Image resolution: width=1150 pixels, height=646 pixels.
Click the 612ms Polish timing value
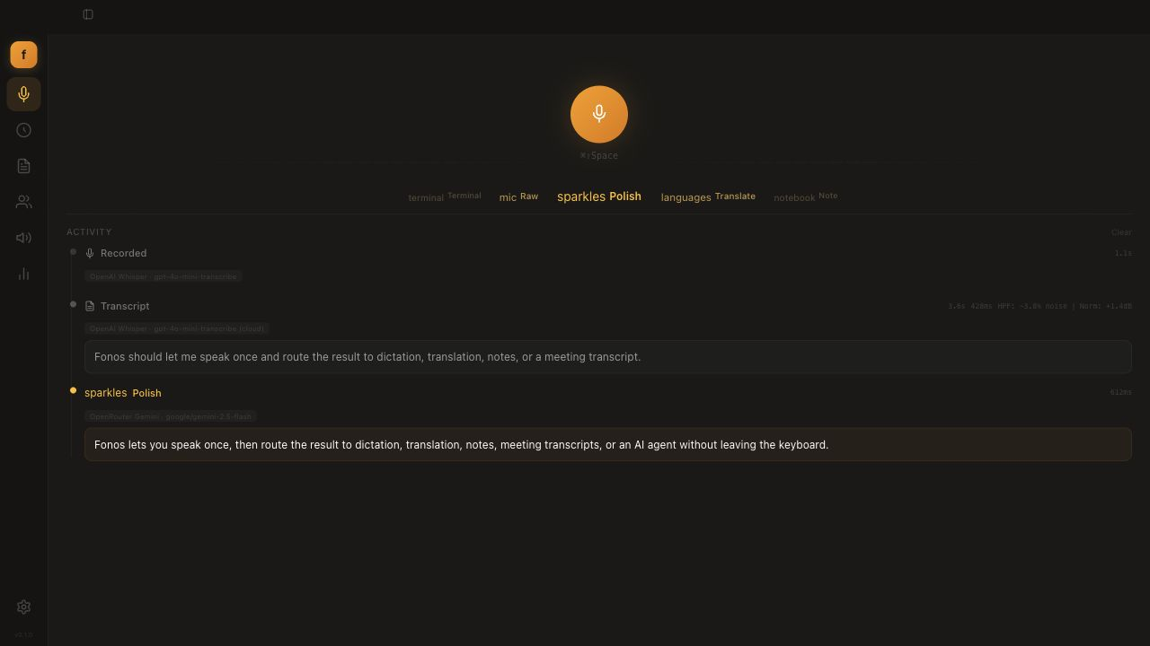point(1121,392)
